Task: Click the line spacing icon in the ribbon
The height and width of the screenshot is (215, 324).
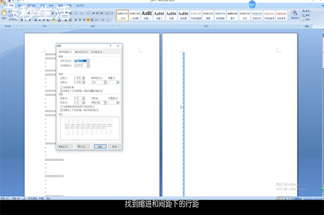Action: click(x=97, y=20)
